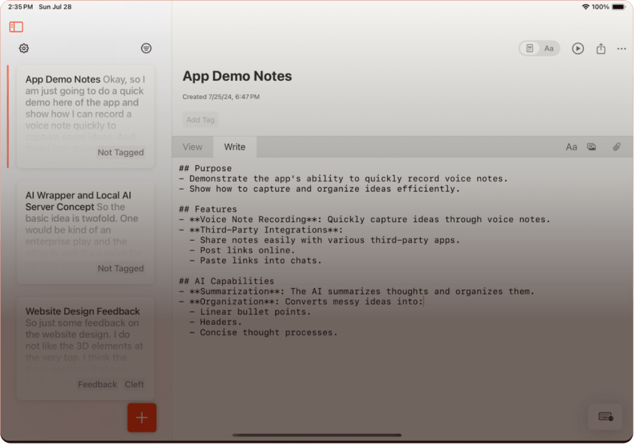Screen dimensions: 634x444
Task: Show the on-screen keyboard
Action: (x=605, y=416)
